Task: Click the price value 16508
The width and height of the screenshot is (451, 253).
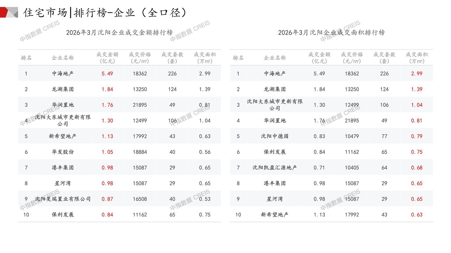Action: click(140, 199)
